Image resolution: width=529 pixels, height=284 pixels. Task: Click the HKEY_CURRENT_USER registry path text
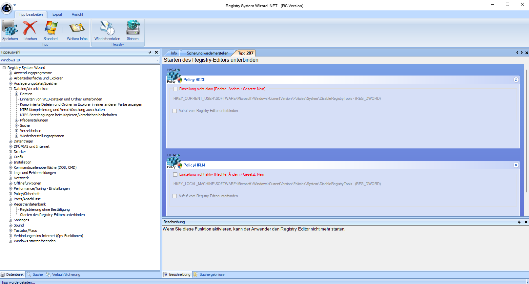(277, 98)
